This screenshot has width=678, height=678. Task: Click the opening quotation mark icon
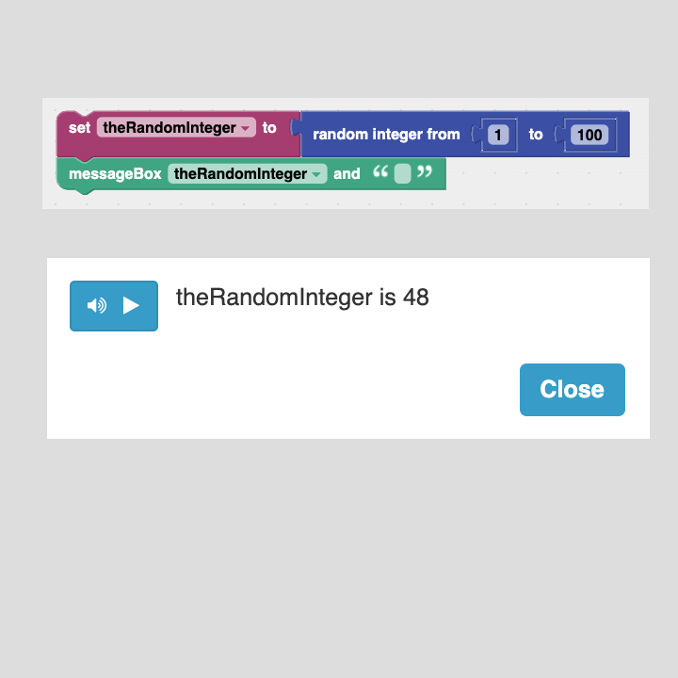click(380, 171)
